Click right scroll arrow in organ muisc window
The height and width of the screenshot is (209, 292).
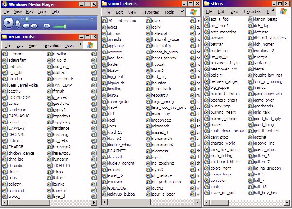click(95, 202)
